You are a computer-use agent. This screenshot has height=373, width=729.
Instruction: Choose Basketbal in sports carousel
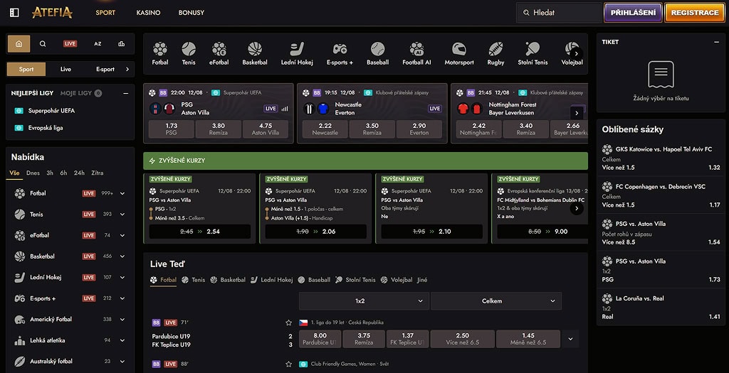coord(255,53)
